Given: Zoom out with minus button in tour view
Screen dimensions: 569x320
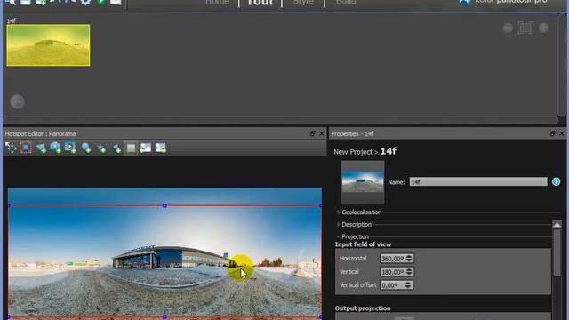Looking at the screenshot, I should coord(508,28).
